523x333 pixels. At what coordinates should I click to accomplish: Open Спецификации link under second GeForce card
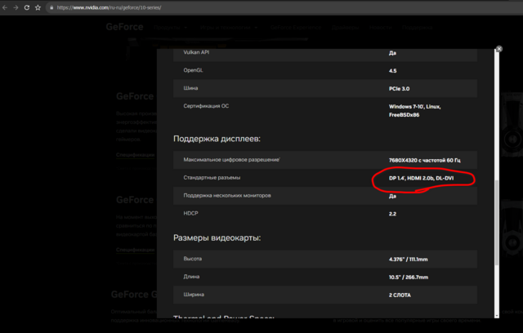pyautogui.click(x=134, y=249)
